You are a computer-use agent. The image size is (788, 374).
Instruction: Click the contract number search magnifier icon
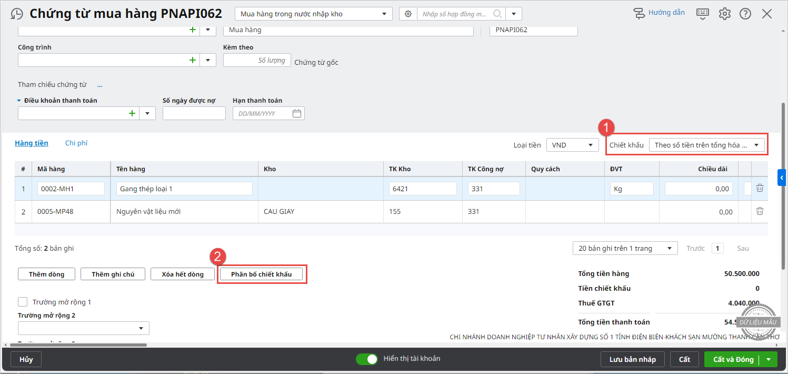click(497, 14)
